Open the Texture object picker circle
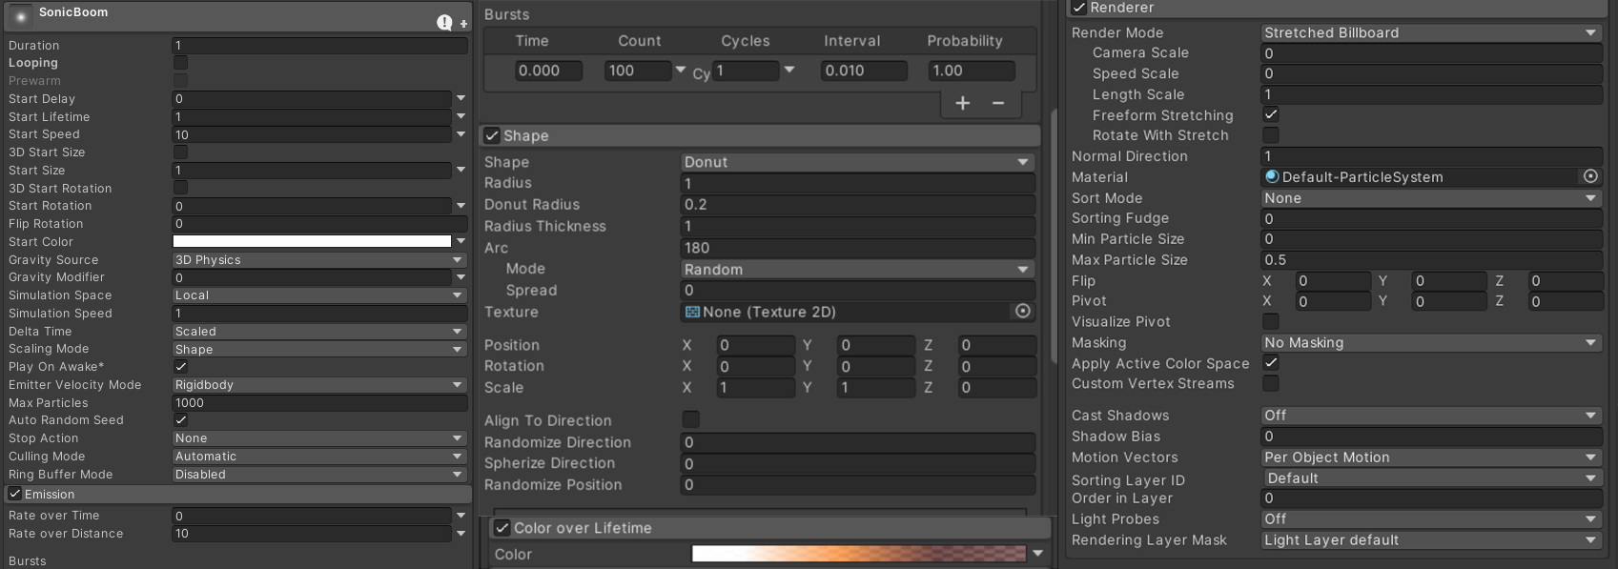 tap(1022, 312)
